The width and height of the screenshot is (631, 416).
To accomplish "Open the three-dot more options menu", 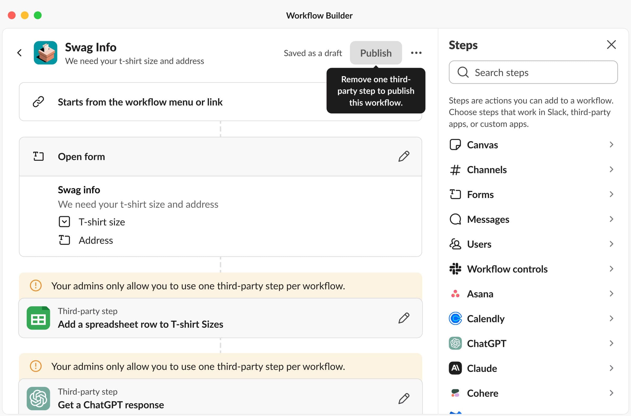I will click(416, 53).
